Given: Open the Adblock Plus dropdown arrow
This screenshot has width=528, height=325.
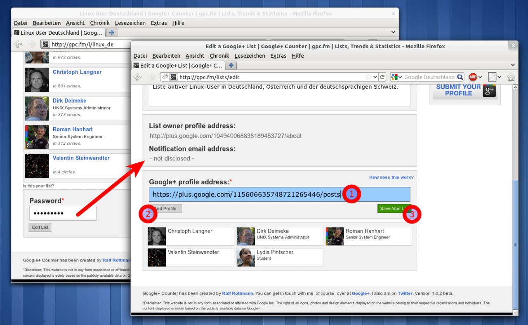Looking at the screenshot, I should pyautogui.click(x=481, y=77).
